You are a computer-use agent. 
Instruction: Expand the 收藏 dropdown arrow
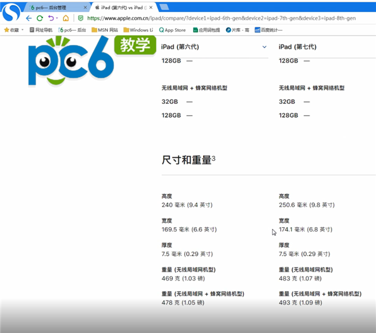pos(23,30)
